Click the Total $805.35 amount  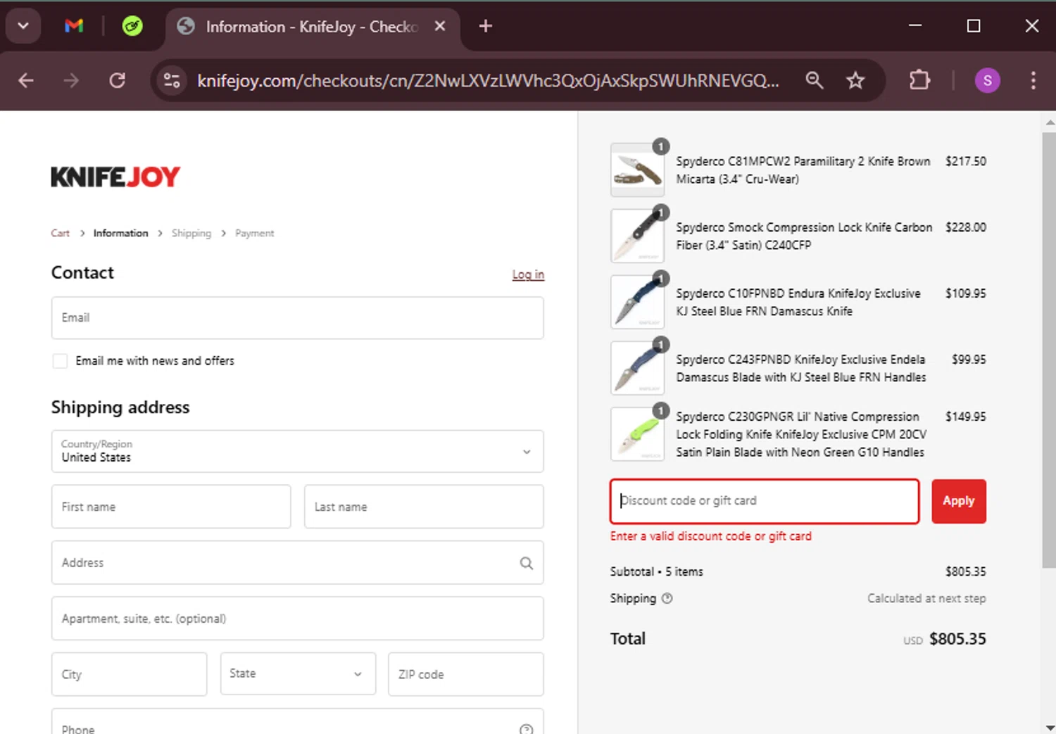957,639
